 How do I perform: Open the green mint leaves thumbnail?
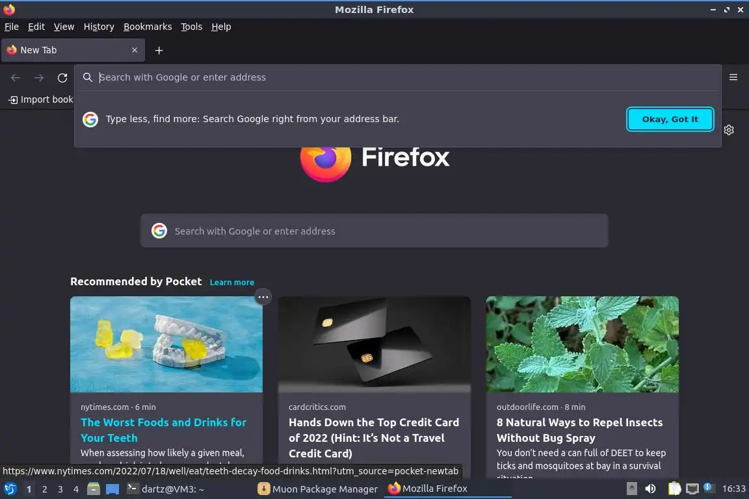[x=583, y=344]
